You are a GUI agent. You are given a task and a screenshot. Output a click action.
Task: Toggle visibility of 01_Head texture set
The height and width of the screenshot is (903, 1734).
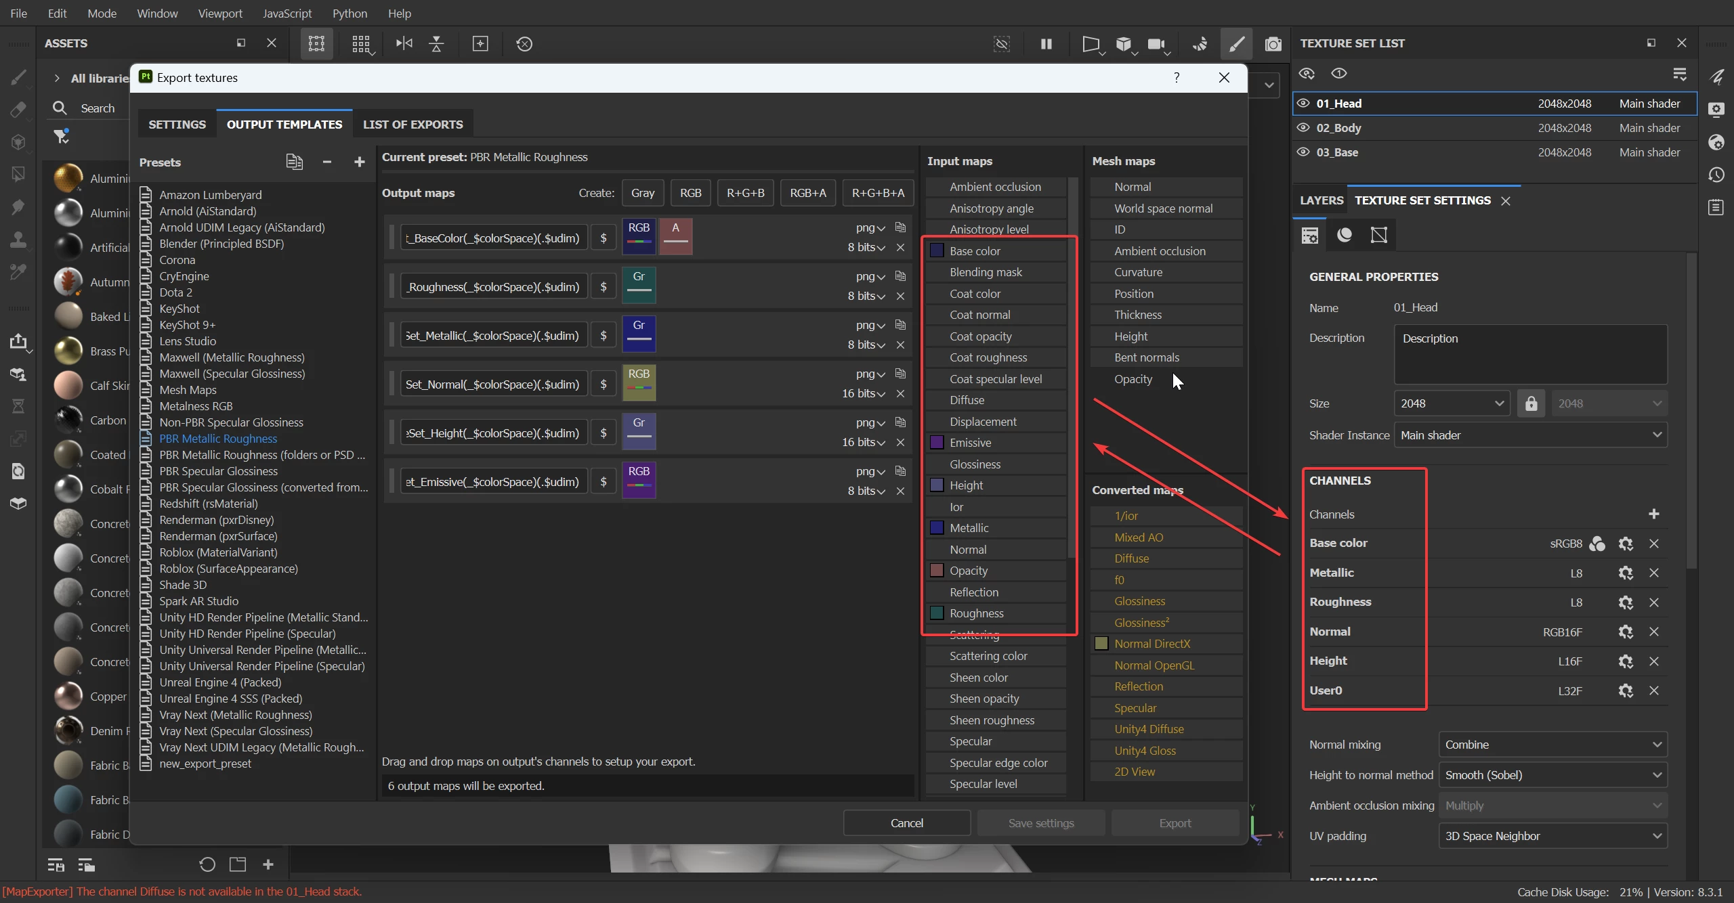(1303, 104)
